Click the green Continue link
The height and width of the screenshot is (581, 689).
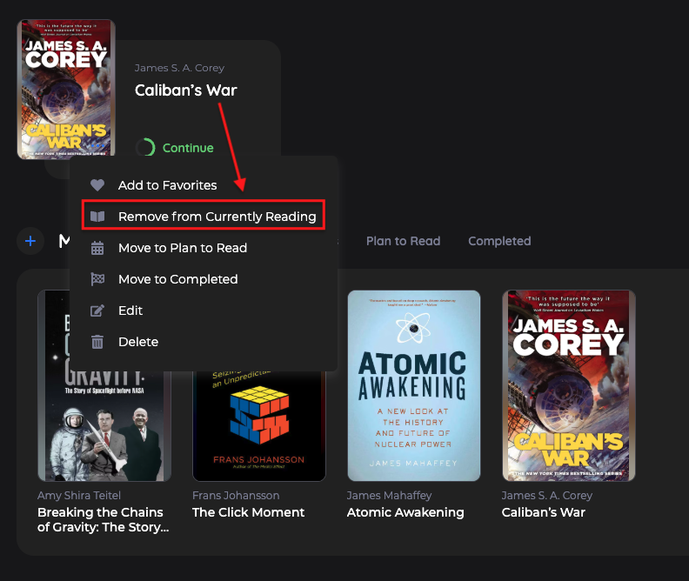[x=188, y=148]
